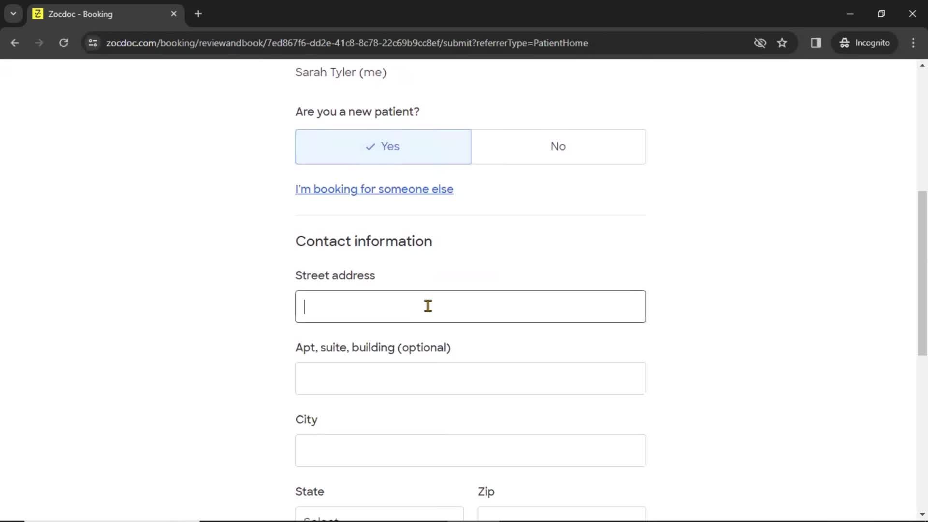Focus the Street address input field
928x522 pixels.
tap(470, 306)
